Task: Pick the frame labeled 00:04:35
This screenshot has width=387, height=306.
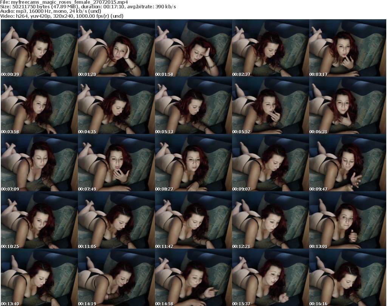Action: coord(116,105)
